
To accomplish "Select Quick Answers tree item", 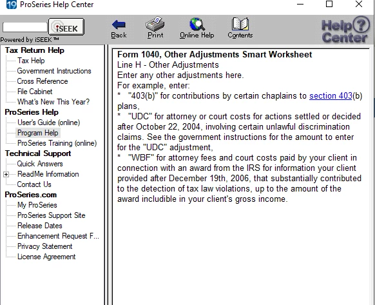I will [x=40, y=164].
